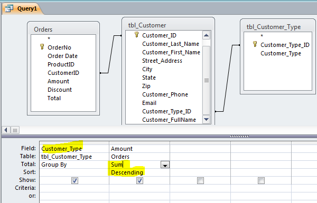Select Customer_Type field in tbl_Customer_Type list
This screenshot has width=317, height=203.
[x=281, y=53]
